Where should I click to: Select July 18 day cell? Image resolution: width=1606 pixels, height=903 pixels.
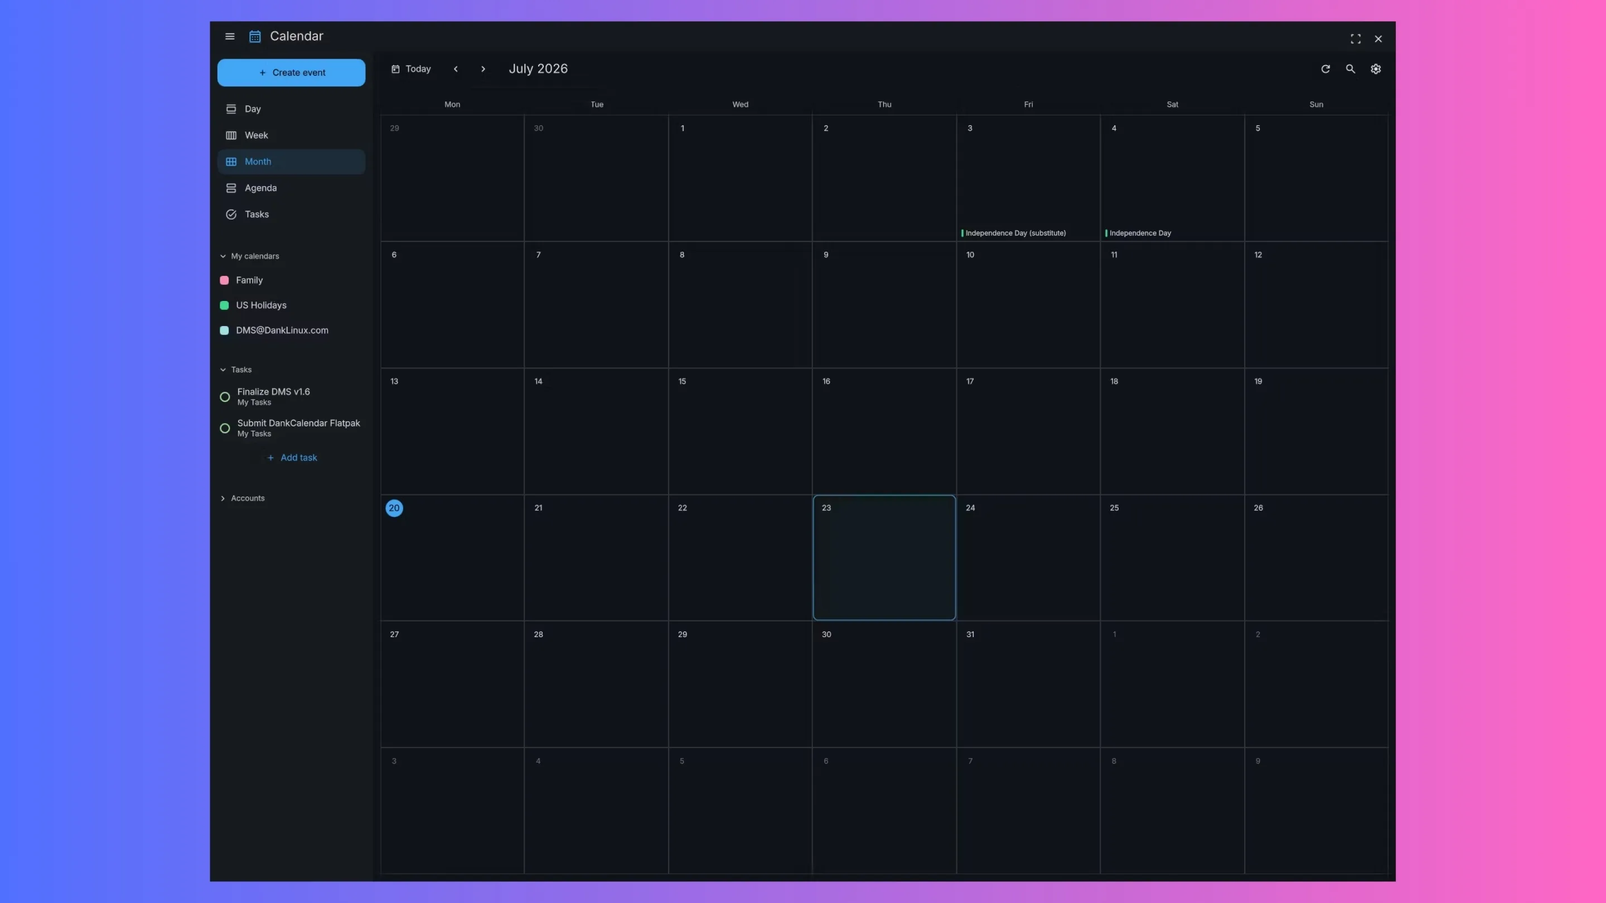coord(1172,431)
